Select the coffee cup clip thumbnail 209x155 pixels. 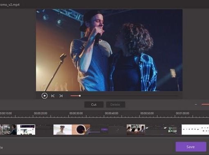81,130
